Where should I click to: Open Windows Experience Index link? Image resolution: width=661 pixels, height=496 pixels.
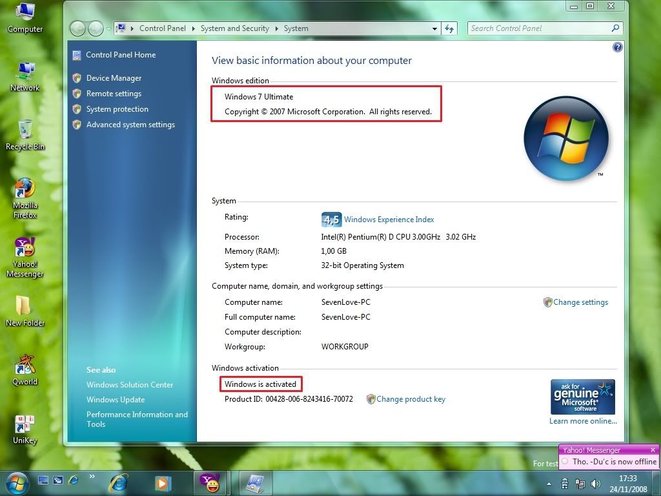(389, 220)
